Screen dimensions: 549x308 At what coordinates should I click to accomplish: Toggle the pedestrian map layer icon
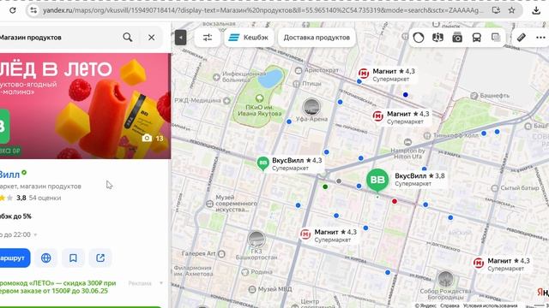[437, 38]
